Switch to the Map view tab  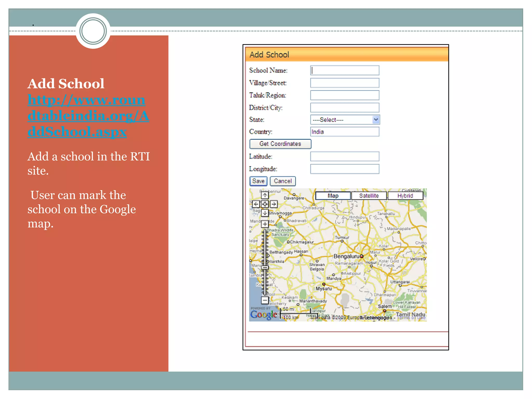tap(333, 196)
